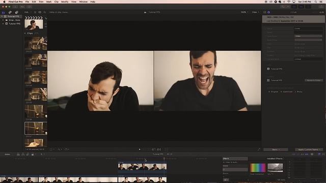Overwrite with selected clip icon
The image size is (326, 183).
[33, 154]
